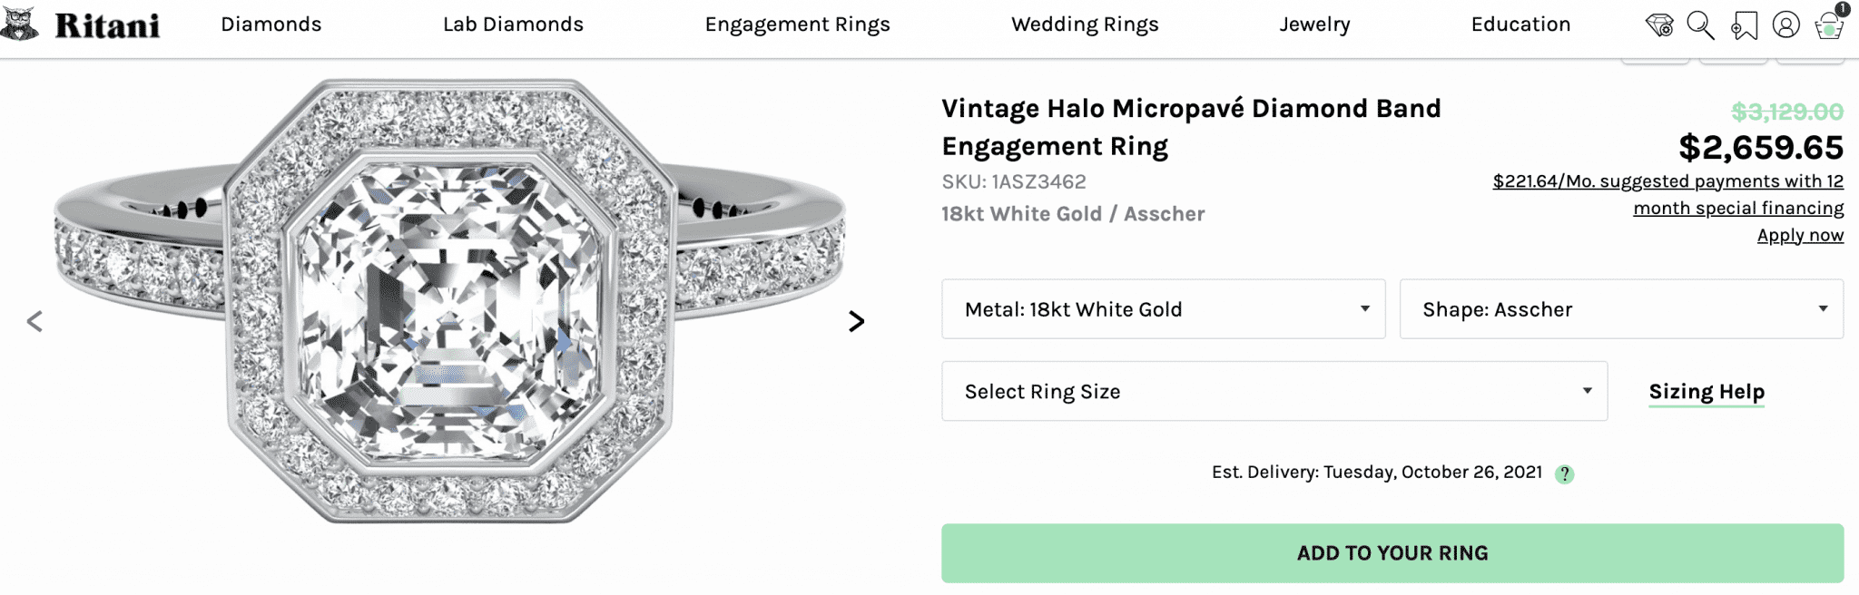Browse the Wedding Rings category
The image size is (1859, 595).
[x=1084, y=24]
